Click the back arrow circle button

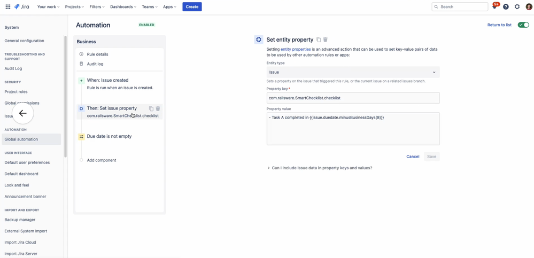pyautogui.click(x=23, y=113)
